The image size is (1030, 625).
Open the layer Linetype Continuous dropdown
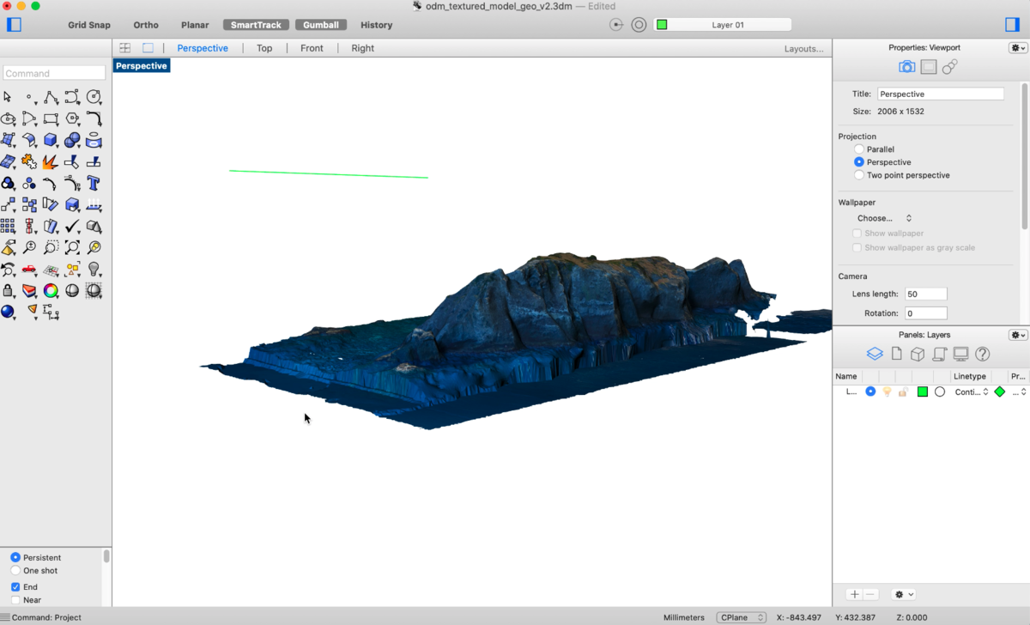pyautogui.click(x=972, y=391)
